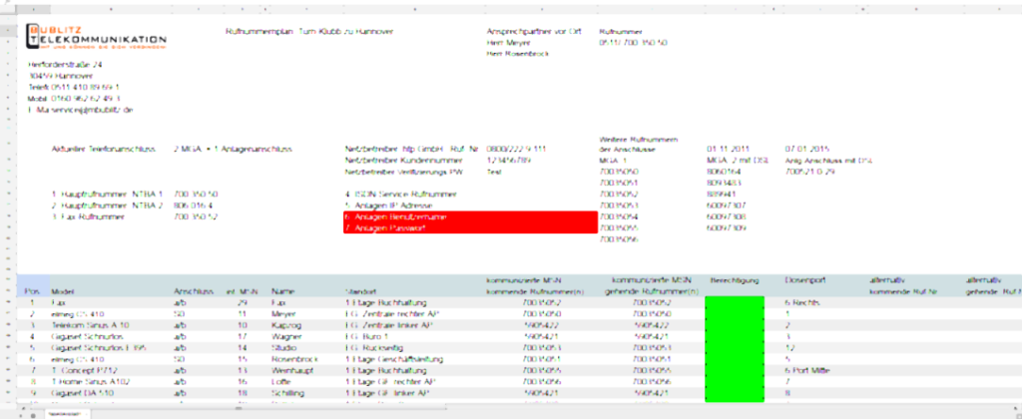Click the green Berechtigung cell in the Fax row

[734, 300]
